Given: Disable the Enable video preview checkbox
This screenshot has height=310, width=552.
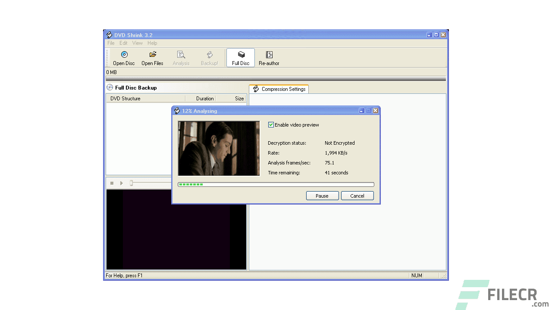Looking at the screenshot, I should pos(271,124).
